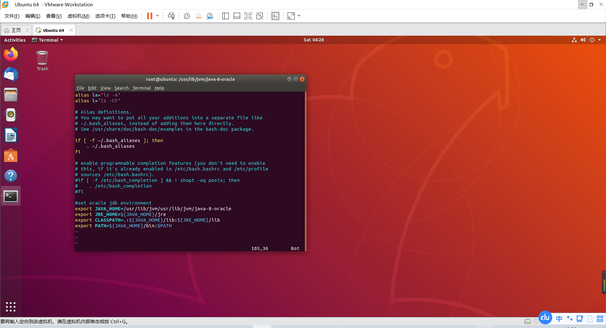This screenshot has height=328, width=606.
Task: Take a snapshot of the virtual machine
Action: tap(187, 16)
